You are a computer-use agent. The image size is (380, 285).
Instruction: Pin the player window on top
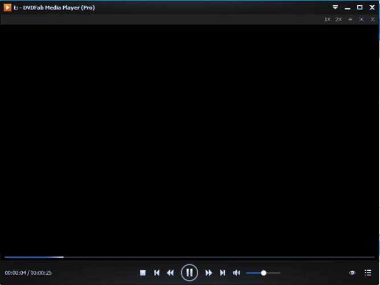click(x=350, y=19)
